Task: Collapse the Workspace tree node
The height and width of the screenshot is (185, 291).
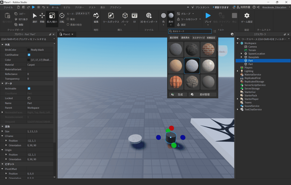Action: (238, 43)
